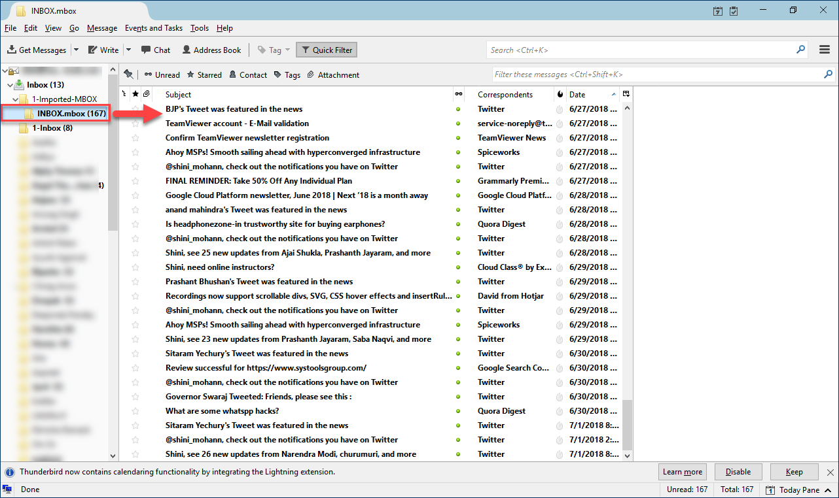The image size is (839, 498).
Task: Open 'Review successful for https://www.systoolsgroup.com/' message
Action: 266,368
